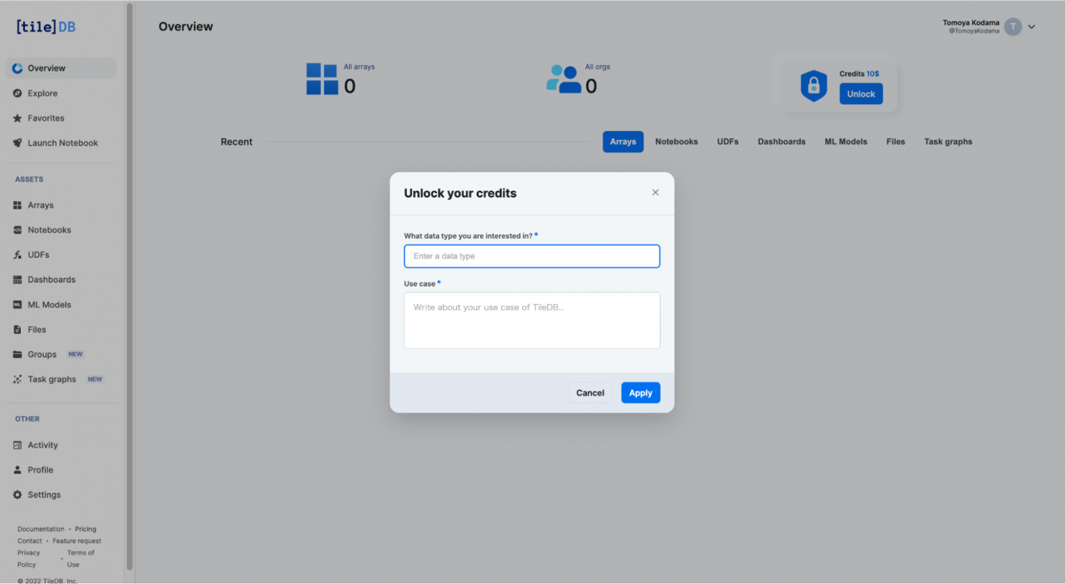Click the All orgs count

click(x=591, y=87)
